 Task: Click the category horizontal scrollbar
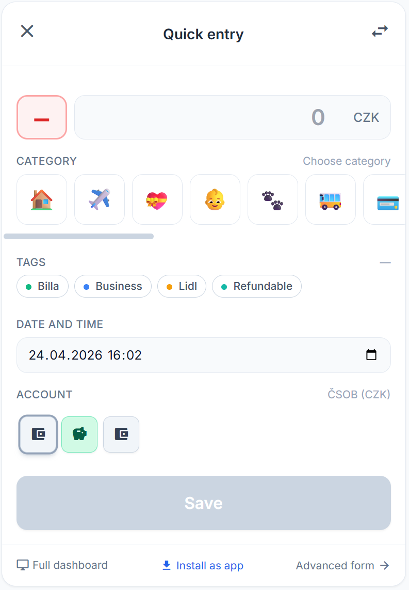[x=78, y=236]
